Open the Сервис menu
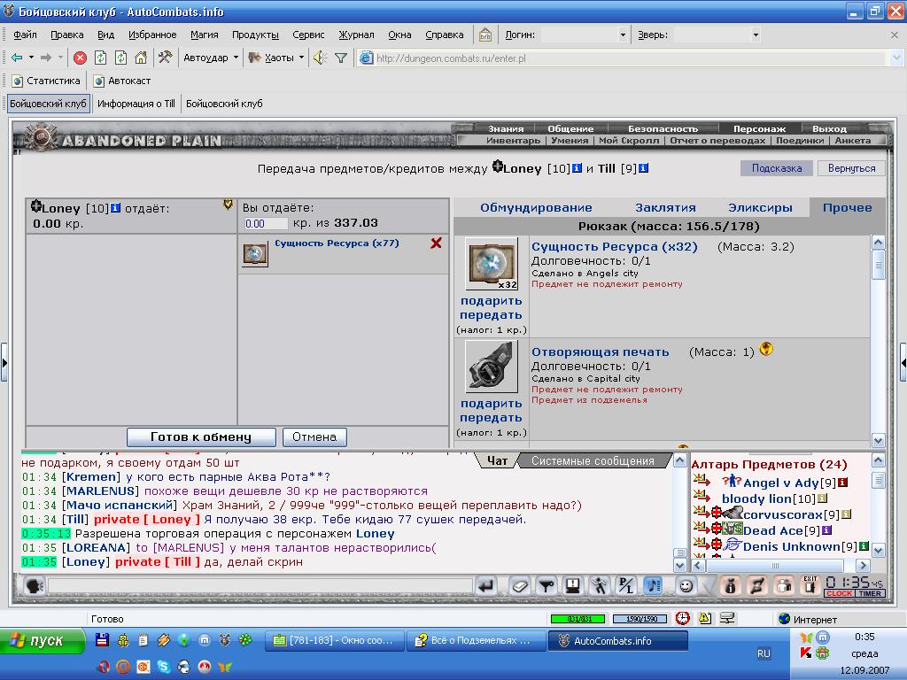The image size is (907, 680). 308,35
